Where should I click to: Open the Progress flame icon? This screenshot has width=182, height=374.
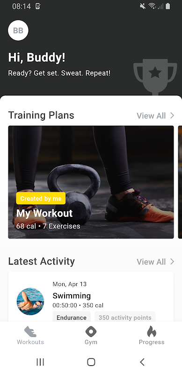pyautogui.click(x=152, y=331)
